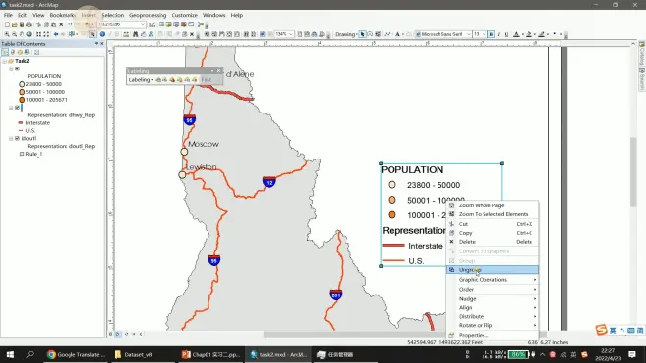The height and width of the screenshot is (363, 646).
Task: Click the Undo arrow icon
Action: 70,24
